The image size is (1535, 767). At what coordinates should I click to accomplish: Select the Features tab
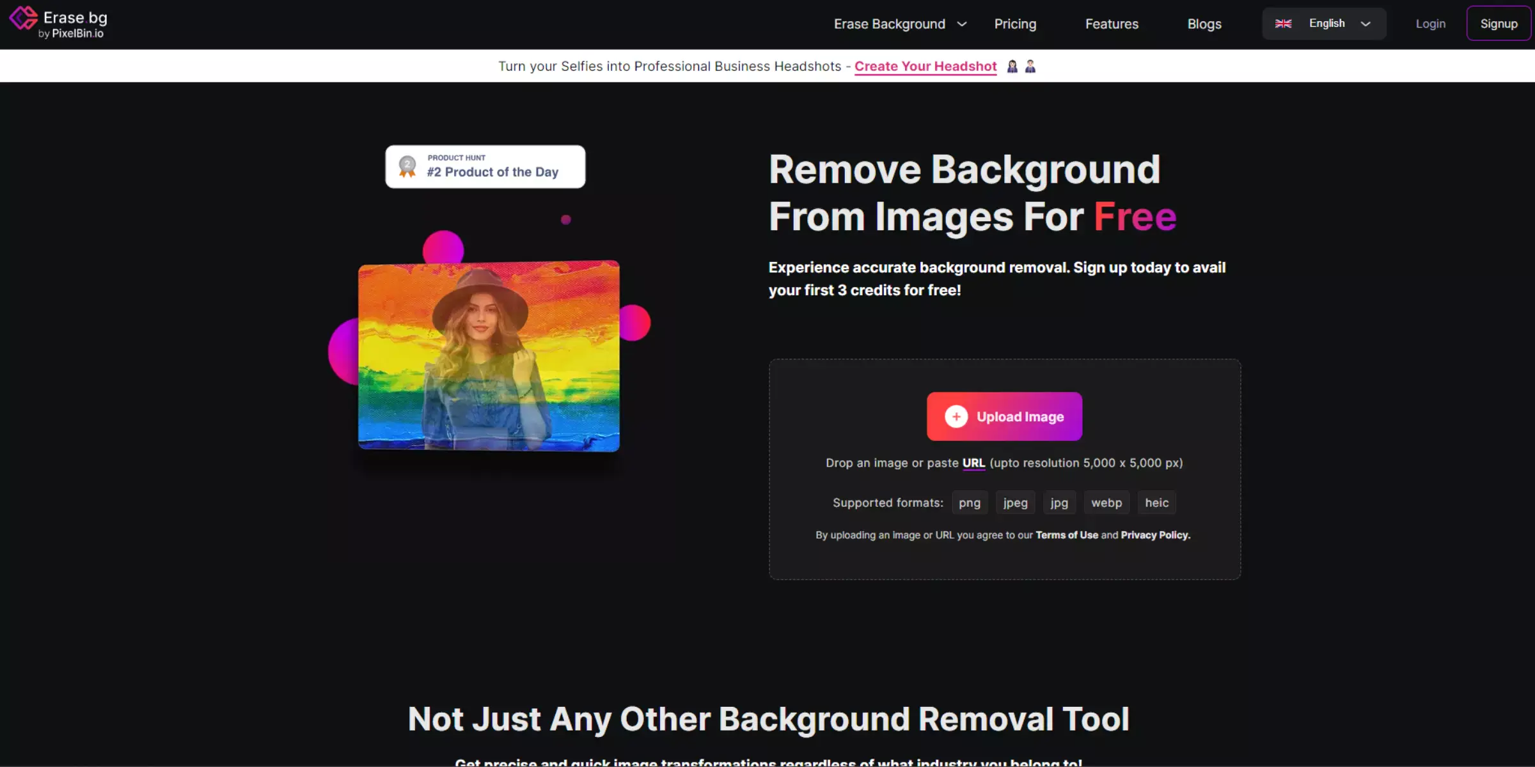tap(1112, 24)
